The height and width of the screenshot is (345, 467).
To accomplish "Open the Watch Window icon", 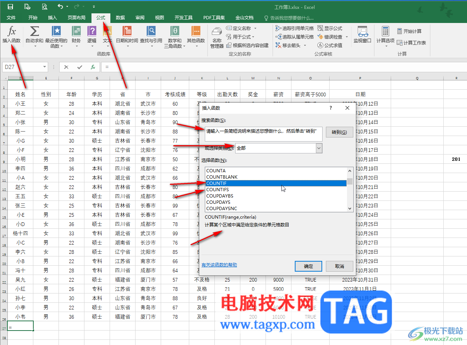I will (362, 35).
